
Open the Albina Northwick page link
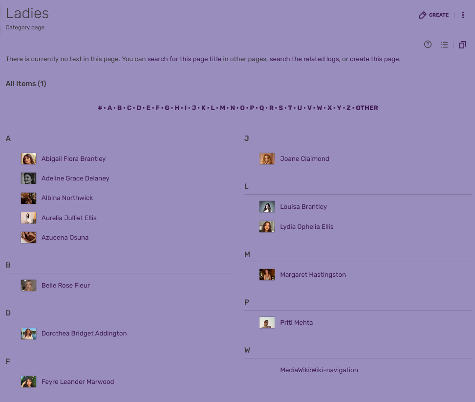point(67,198)
